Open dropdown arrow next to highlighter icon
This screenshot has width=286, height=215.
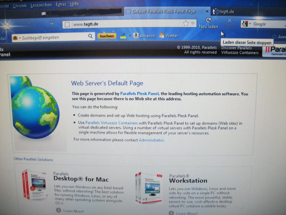click(x=130, y=36)
